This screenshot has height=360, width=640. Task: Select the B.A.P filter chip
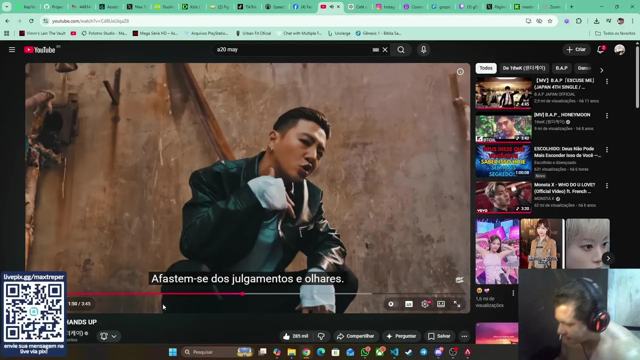click(x=561, y=68)
